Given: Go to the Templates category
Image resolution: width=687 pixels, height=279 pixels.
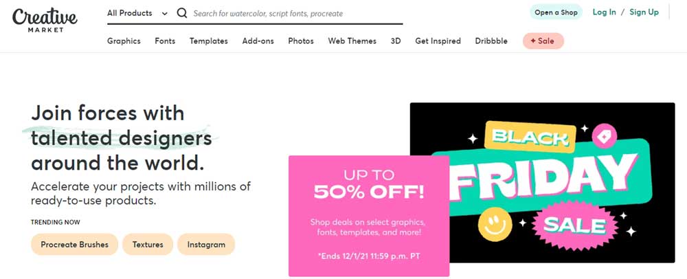Looking at the screenshot, I should tap(209, 41).
